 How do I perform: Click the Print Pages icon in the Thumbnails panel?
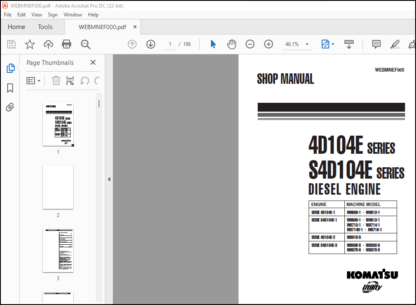click(70, 80)
